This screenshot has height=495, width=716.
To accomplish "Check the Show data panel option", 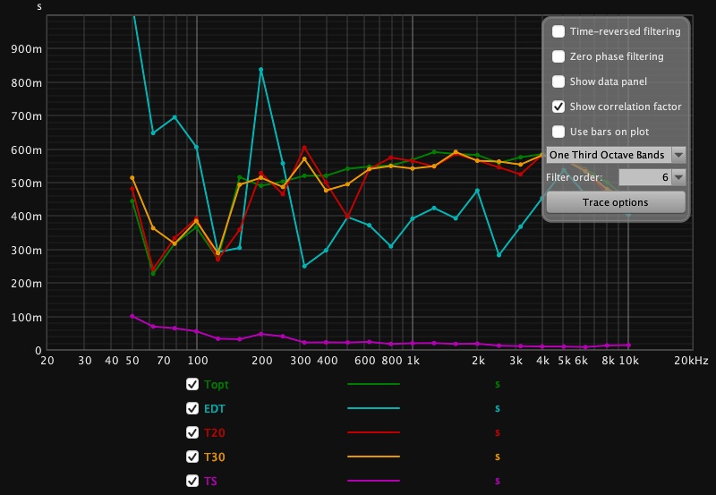I will [558, 81].
